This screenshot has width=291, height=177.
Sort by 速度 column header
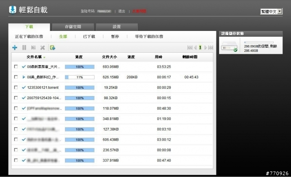coord(131,57)
